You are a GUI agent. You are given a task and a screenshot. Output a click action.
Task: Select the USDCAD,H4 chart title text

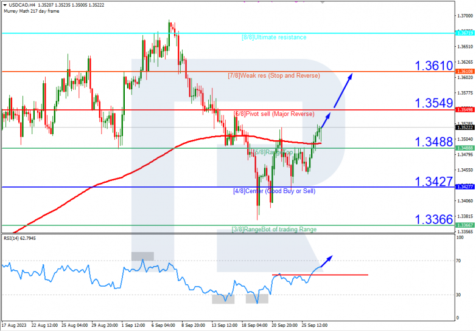[23, 5]
